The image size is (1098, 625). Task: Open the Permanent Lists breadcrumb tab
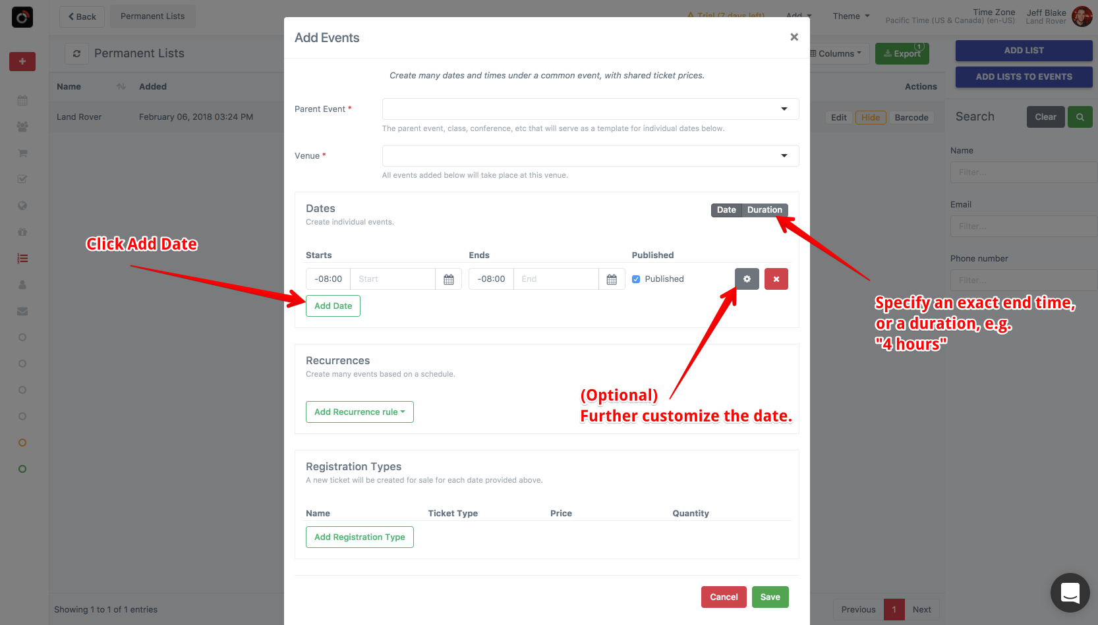click(153, 16)
